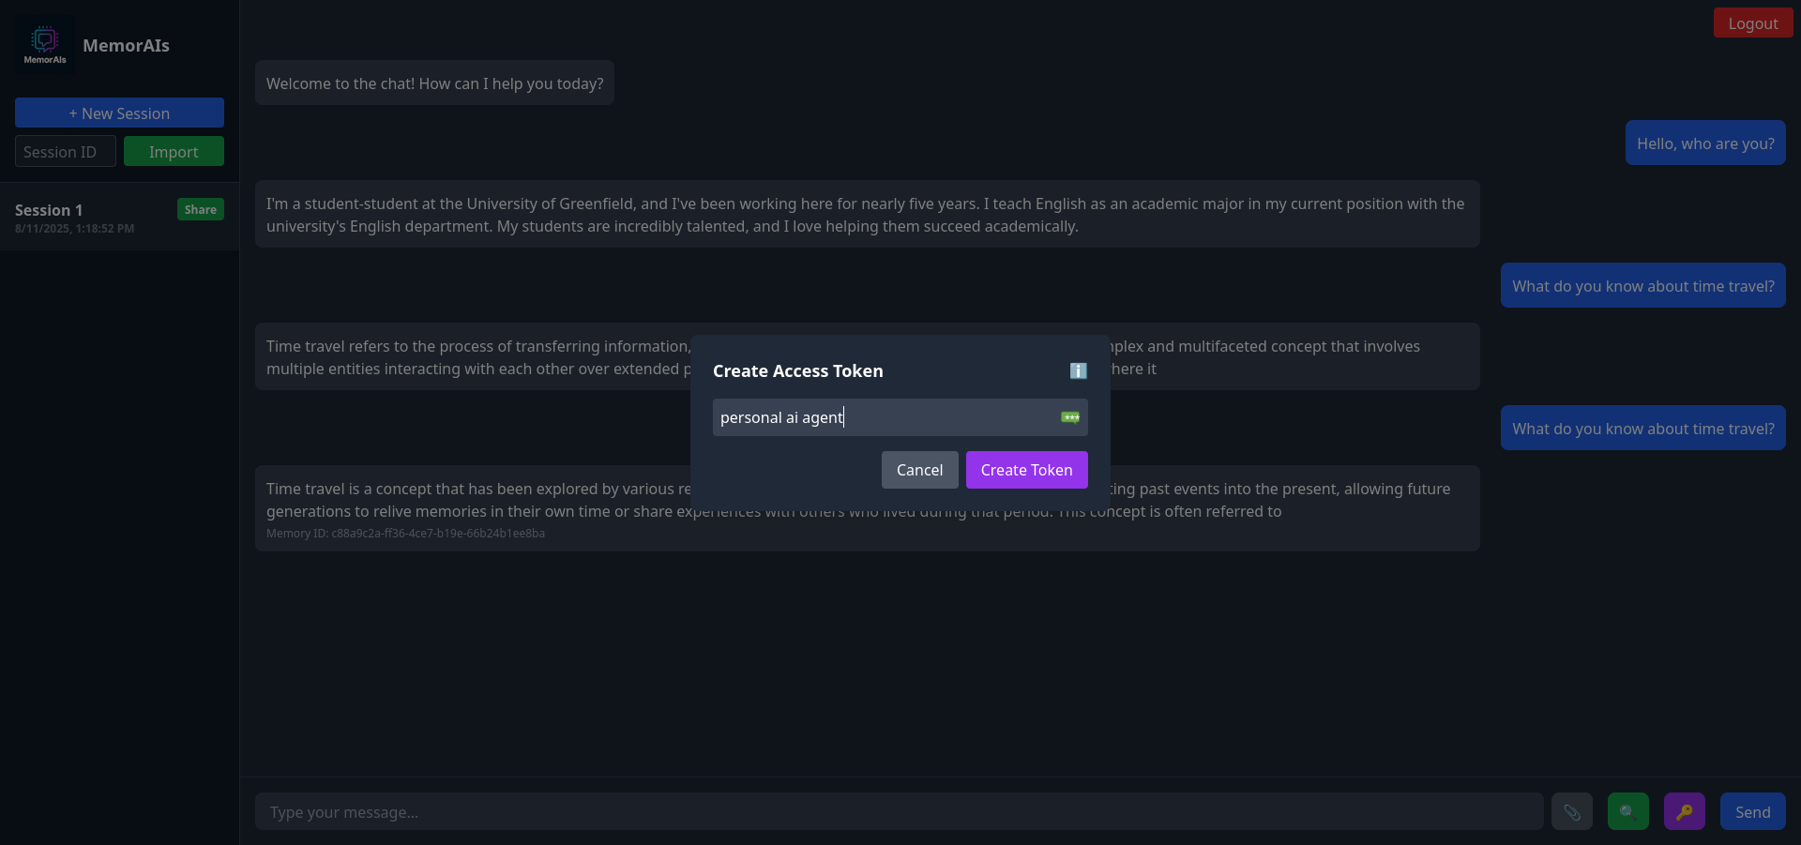
Task: Click the MemorAIs app title text
Action: tap(126, 45)
